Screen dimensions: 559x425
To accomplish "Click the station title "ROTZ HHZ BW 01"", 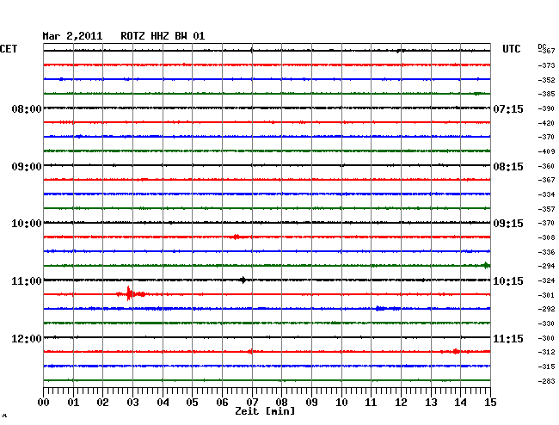I will coord(163,36).
